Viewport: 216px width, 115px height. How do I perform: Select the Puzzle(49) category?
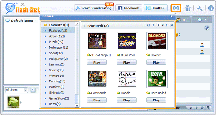point(56,42)
